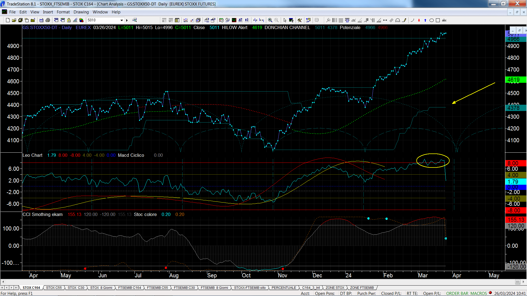Select the horizontal double-arrow drawing tool
Image resolution: width=527 pixels, height=296 pixels.
(x=385, y=20)
